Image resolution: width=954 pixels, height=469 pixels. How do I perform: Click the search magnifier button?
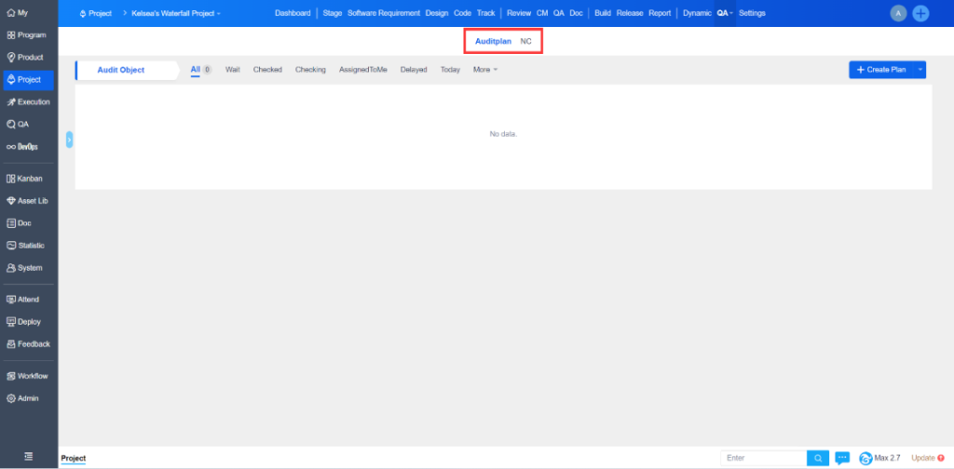817,458
